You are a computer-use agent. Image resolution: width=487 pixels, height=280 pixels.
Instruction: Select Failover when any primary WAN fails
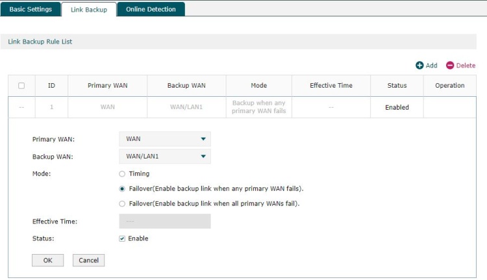pos(122,188)
